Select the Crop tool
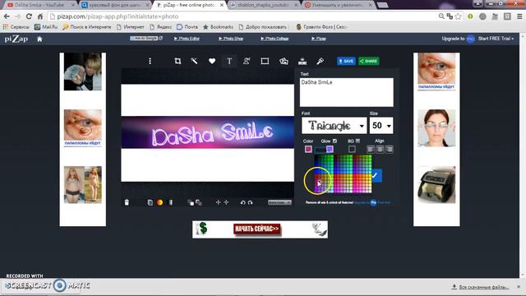Screen dimensions: 526x296 point(178,61)
